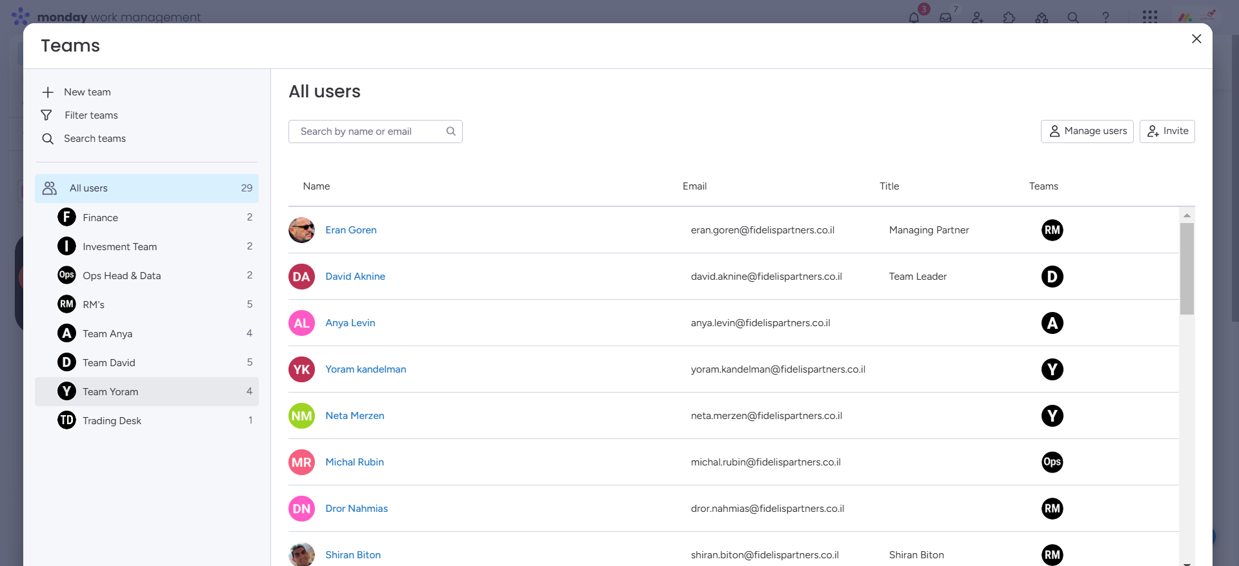Screen dimensions: 1239x566
Task: Click the user list scrollbar up arrow
Action: 1187,215
